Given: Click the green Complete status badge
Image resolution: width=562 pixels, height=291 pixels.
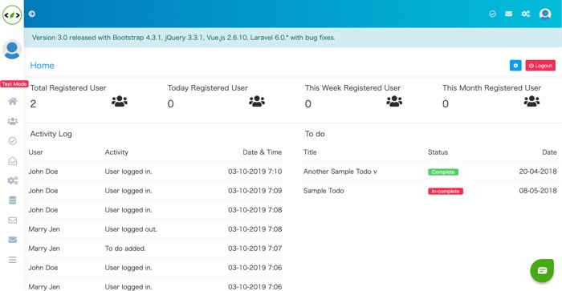Looking at the screenshot, I should [x=443, y=172].
